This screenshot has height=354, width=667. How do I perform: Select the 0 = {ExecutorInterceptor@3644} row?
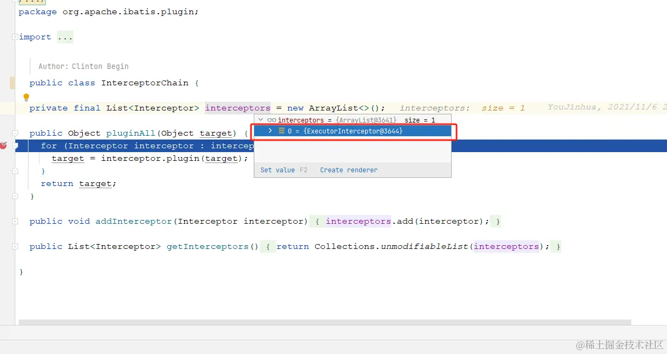point(352,131)
